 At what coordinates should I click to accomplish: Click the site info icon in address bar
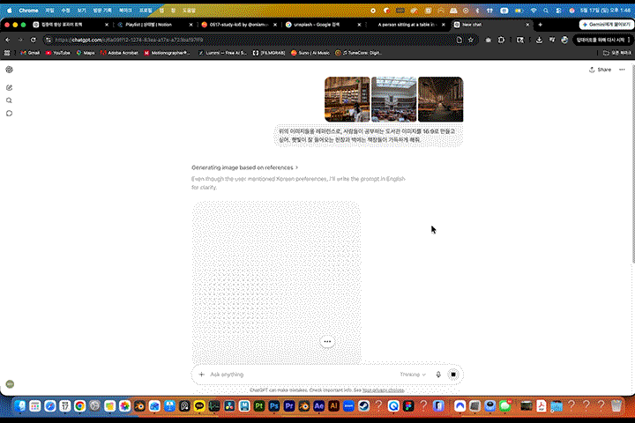click(x=49, y=40)
